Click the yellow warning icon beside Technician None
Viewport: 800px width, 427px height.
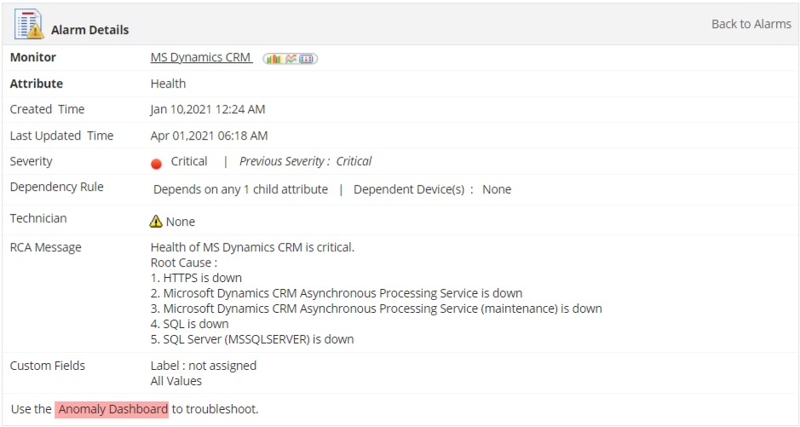tap(156, 221)
